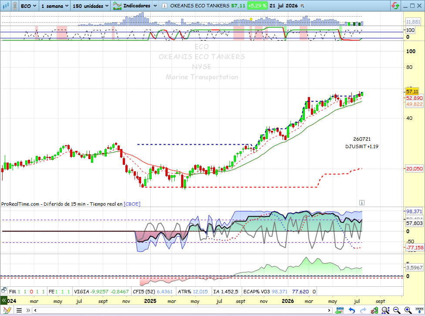Click the 3,5967 indicator value label

pyautogui.click(x=414, y=268)
